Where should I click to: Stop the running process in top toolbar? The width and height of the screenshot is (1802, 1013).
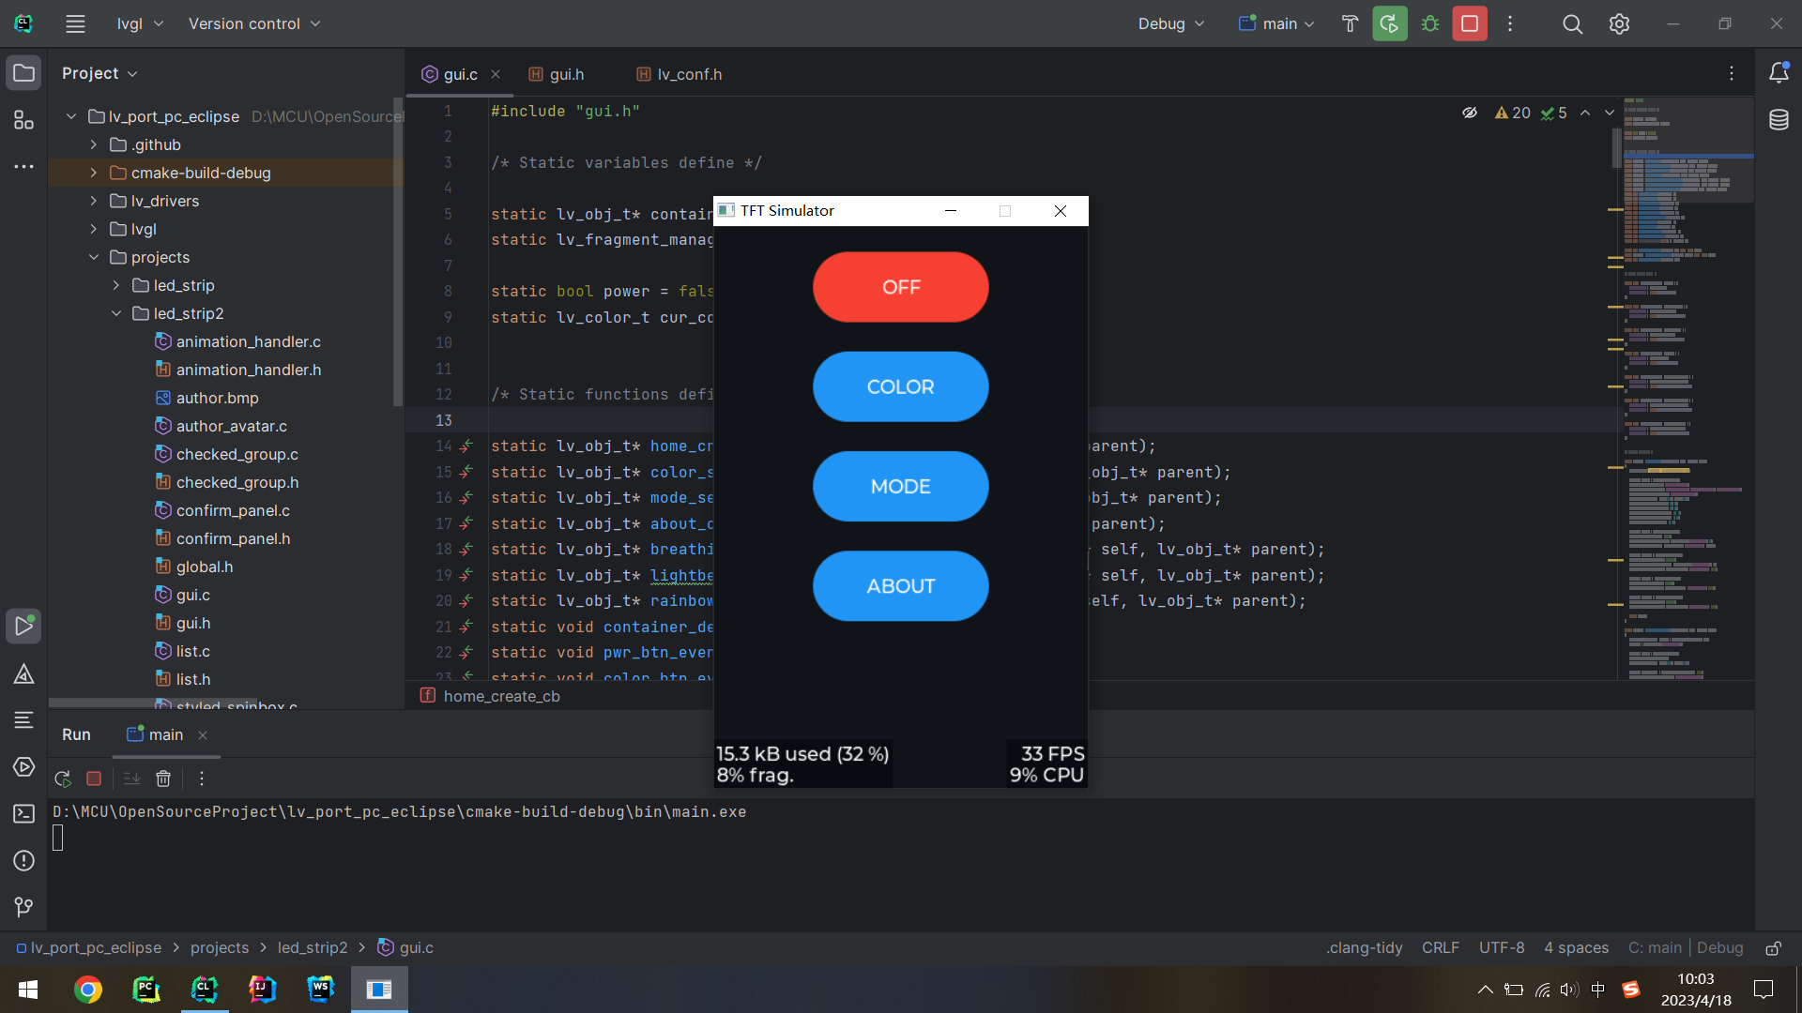[1470, 23]
